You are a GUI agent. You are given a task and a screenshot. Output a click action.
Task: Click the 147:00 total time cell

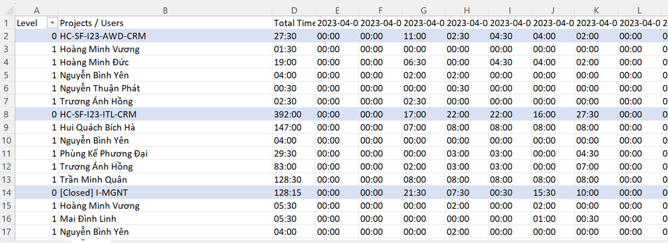[x=294, y=127]
